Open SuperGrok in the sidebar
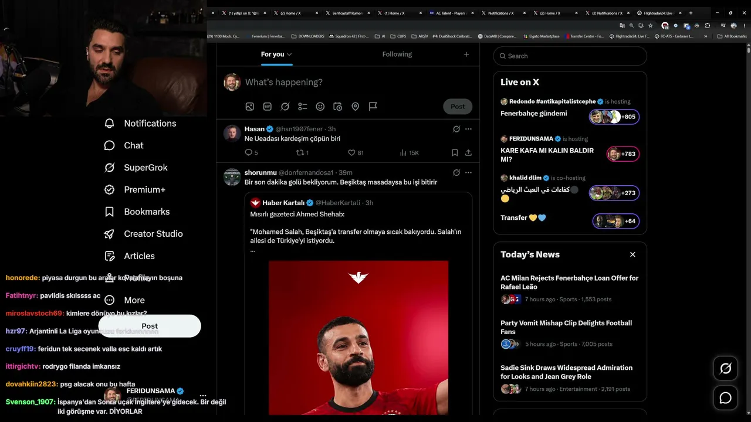 tap(136, 168)
